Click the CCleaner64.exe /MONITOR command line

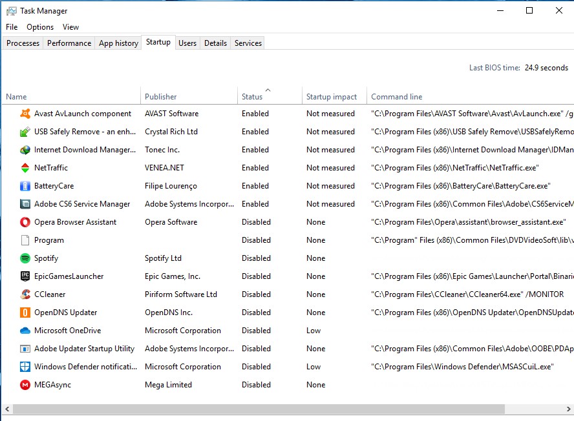467,294
